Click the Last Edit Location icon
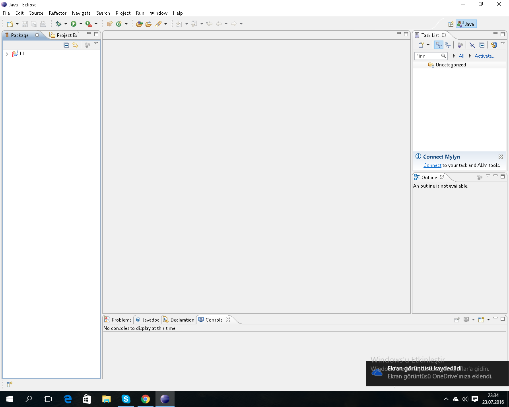Screen dimensions: 509x407 (x=209, y=24)
